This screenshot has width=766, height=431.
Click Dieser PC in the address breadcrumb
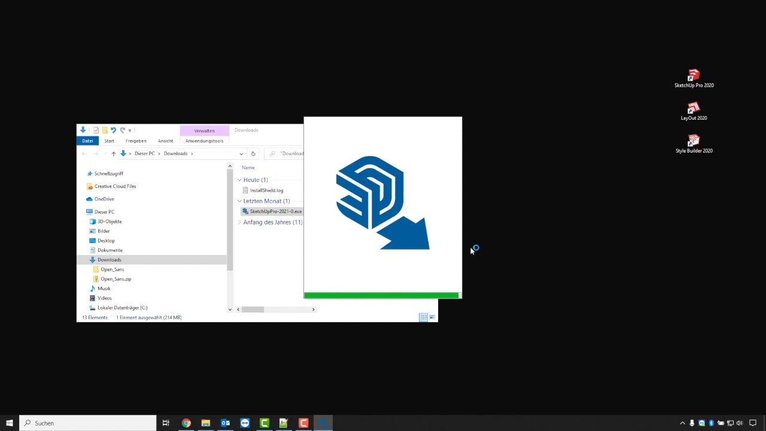click(144, 154)
